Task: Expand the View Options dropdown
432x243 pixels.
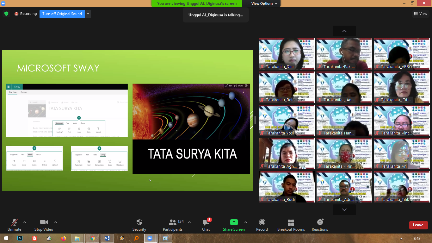Action: pyautogui.click(x=264, y=3)
